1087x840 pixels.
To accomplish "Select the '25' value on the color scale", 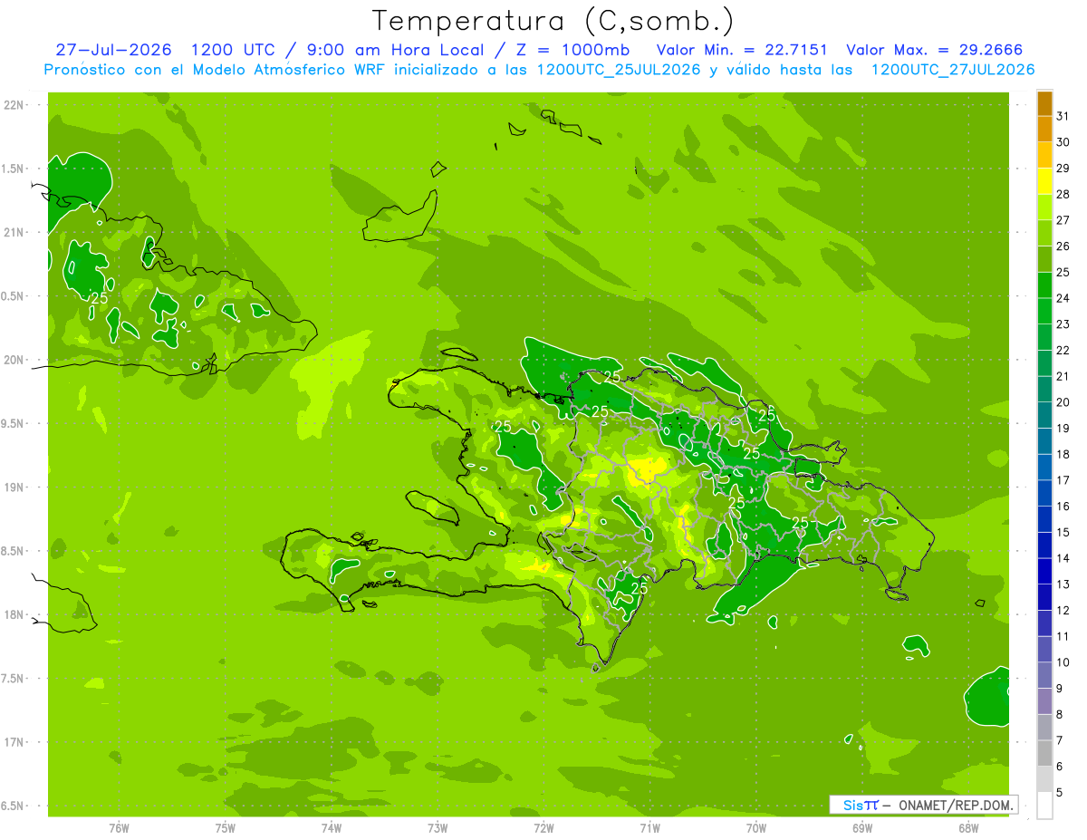I will (x=1063, y=272).
